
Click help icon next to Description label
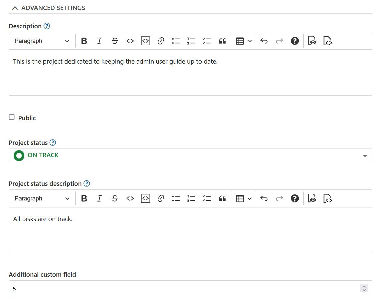tap(47, 26)
